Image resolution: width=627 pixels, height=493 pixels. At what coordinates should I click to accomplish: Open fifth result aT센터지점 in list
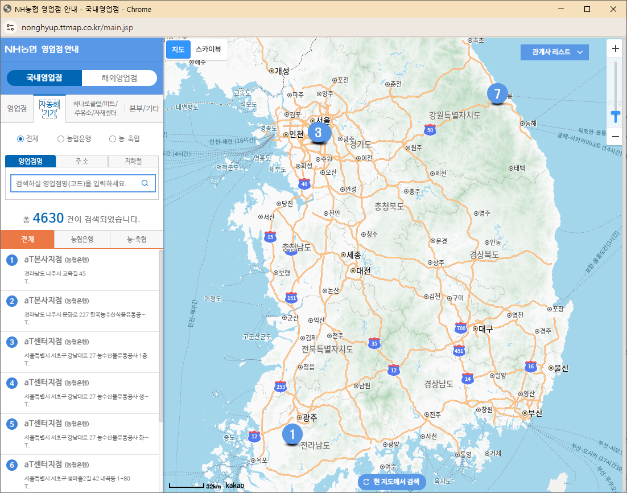(x=80, y=434)
